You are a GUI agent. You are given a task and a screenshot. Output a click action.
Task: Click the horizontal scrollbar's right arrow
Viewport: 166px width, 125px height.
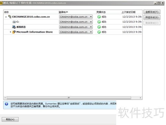tap(140, 98)
